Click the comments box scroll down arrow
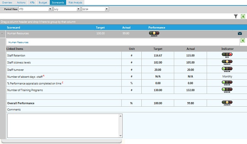The height and width of the screenshot is (144, 247). coord(120,136)
